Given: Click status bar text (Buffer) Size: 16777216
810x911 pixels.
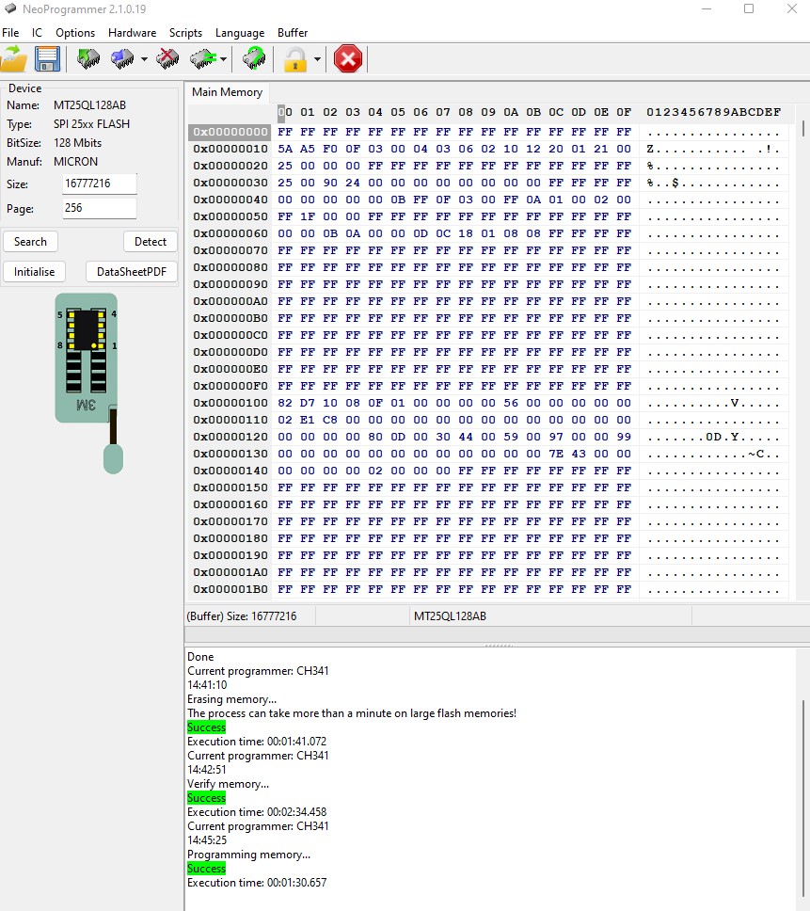Looking at the screenshot, I should pos(242,615).
